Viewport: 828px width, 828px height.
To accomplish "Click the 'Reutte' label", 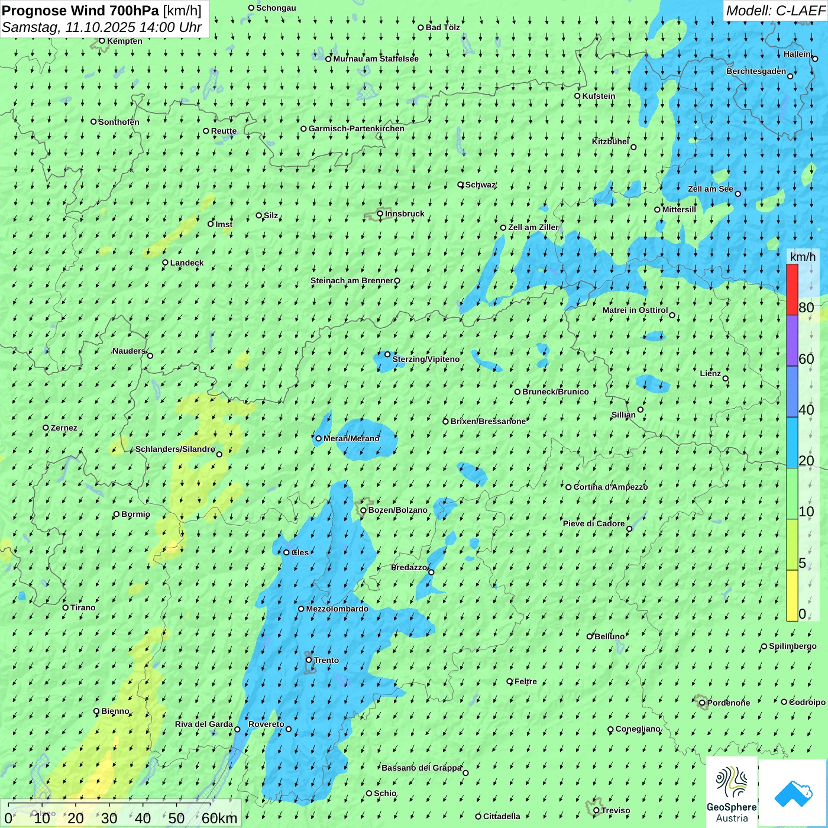I will [224, 131].
